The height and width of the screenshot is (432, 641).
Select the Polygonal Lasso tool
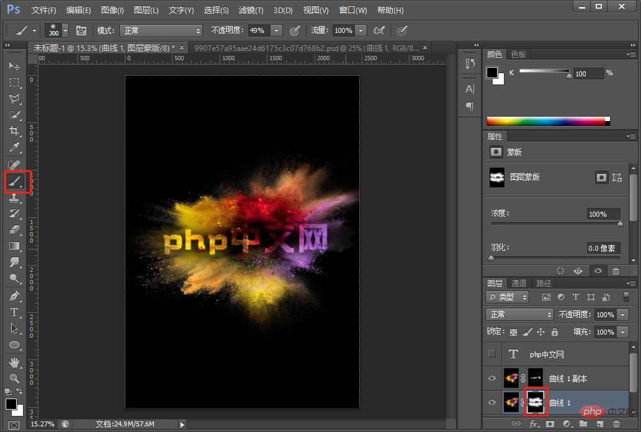(x=14, y=99)
